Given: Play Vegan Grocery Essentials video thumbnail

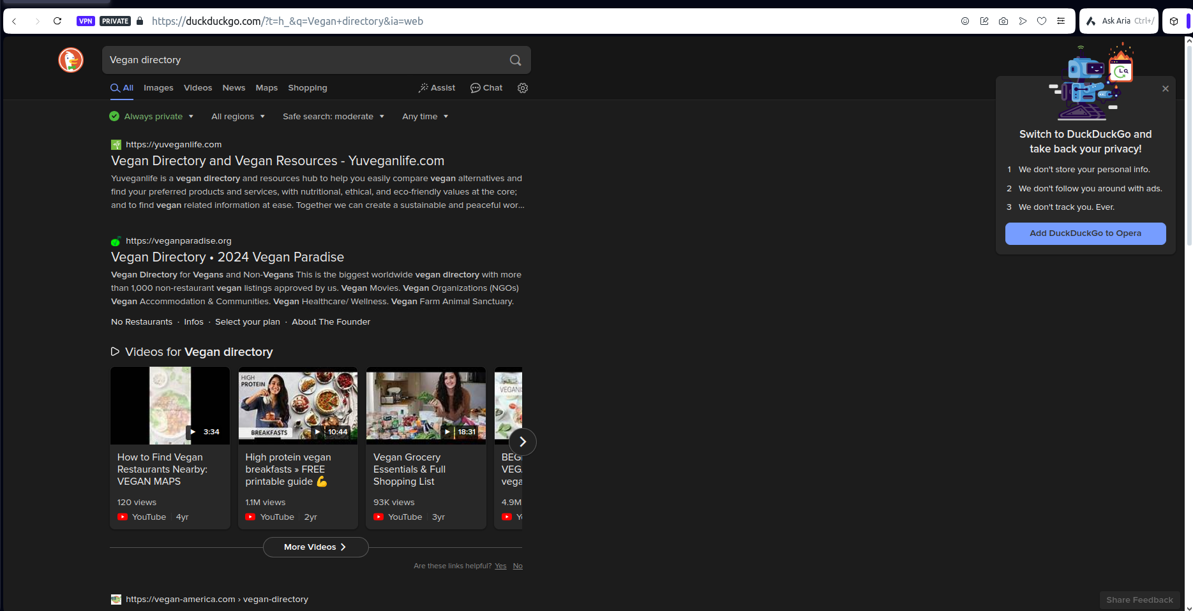Looking at the screenshot, I should [x=426, y=406].
